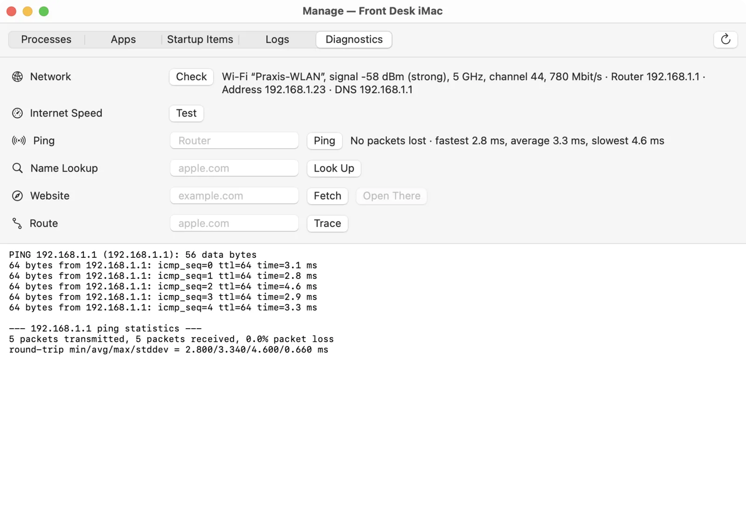The height and width of the screenshot is (509, 746).
Task: Minimize the window with the yellow button
Action: tap(28, 11)
